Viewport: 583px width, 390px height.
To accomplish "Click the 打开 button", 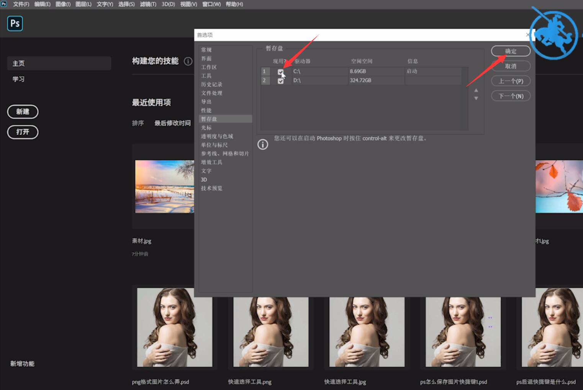I will 23,132.
